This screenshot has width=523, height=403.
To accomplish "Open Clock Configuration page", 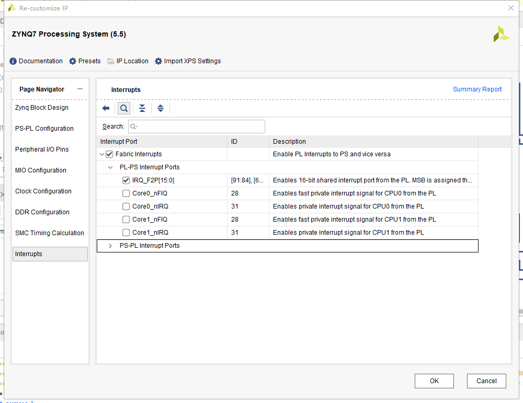I will [43, 191].
